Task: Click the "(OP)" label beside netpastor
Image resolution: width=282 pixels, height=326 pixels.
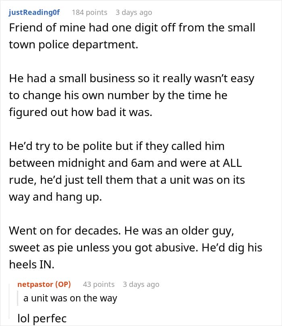Action: pyautogui.click(x=62, y=284)
